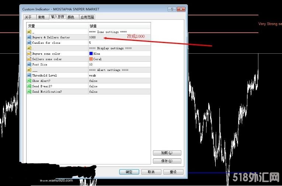
Task: Click the 确定 button
Action: pos(129,172)
